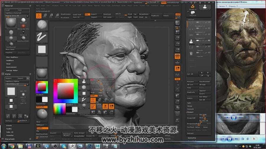This screenshot has width=266, height=149.
Task: Open Lightbox Materials
Action: (17, 13)
